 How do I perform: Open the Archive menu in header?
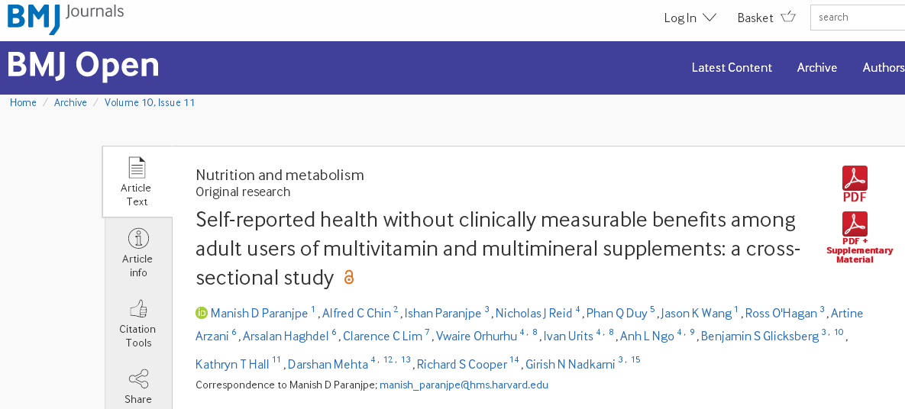[x=816, y=67]
